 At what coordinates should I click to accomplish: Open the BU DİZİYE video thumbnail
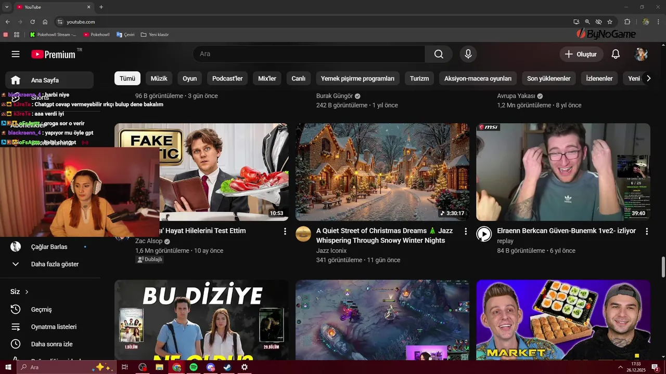(201, 320)
